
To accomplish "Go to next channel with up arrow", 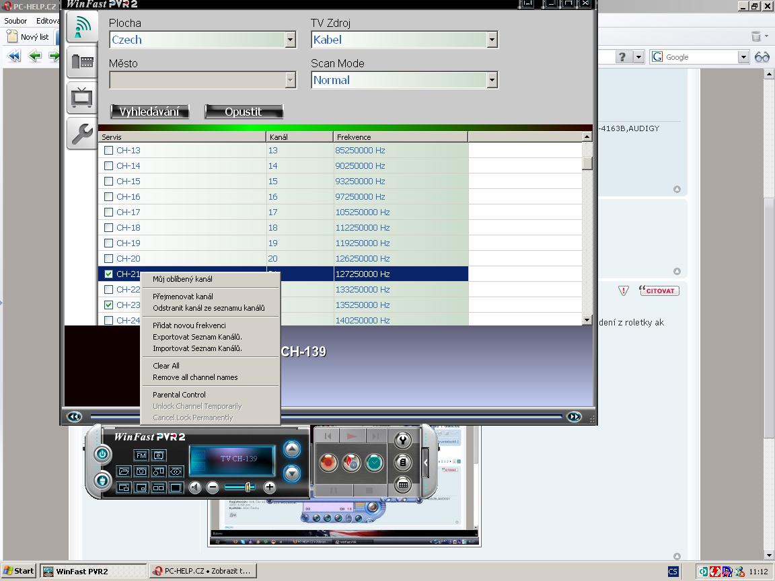I will [x=292, y=449].
